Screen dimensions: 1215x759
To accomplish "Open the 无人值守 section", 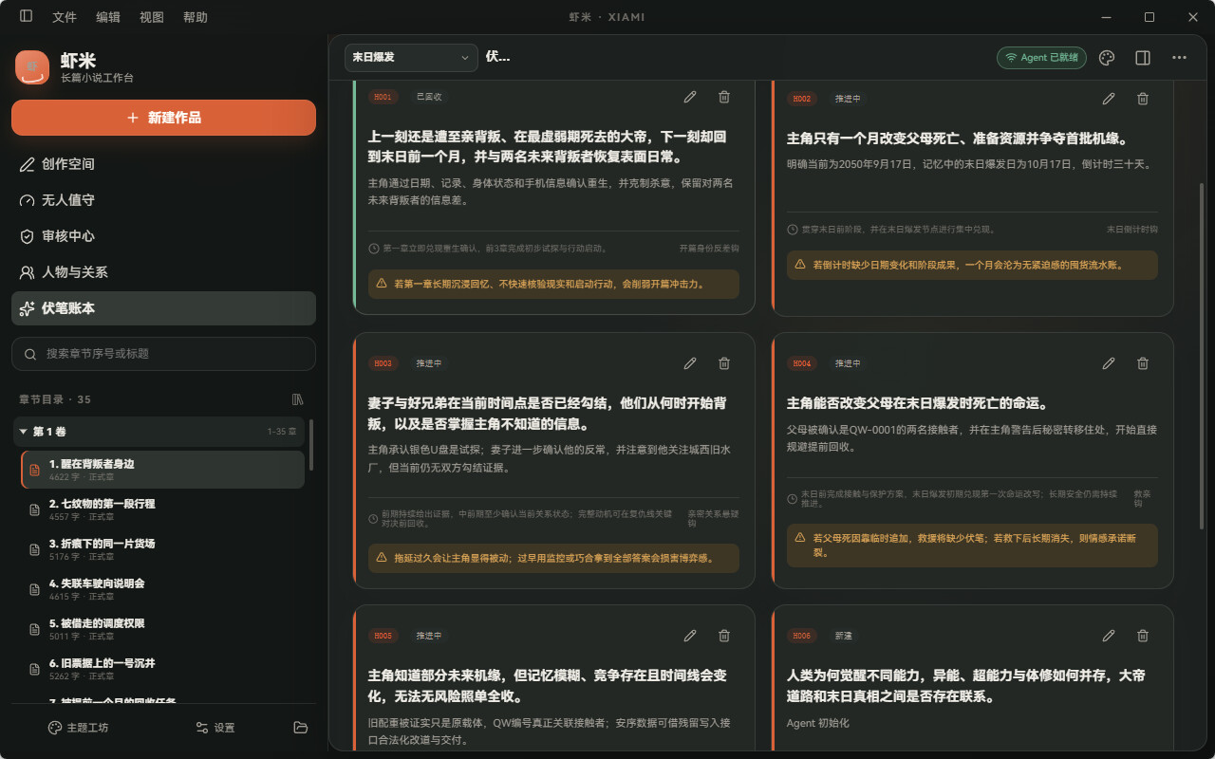I will [163, 200].
